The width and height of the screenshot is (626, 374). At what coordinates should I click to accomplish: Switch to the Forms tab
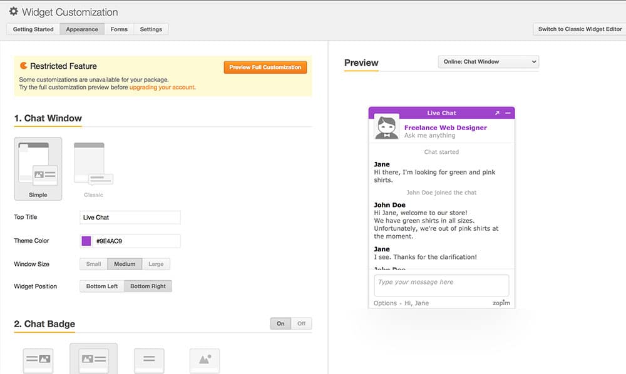click(x=119, y=29)
